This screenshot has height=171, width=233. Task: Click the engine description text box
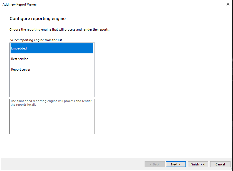pos(52,117)
